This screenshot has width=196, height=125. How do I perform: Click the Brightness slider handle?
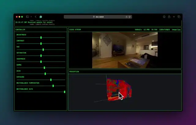pos(41,37)
